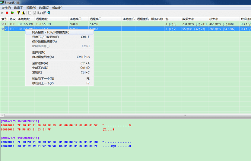Choose 全部选择(A) in context menu
251x161 pixels.
click(x=59, y=63)
